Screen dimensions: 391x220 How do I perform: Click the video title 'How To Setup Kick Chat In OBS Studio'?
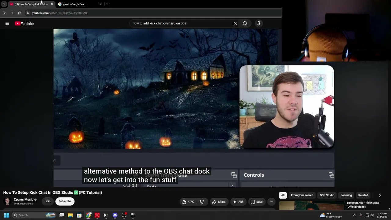pyautogui.click(x=53, y=193)
